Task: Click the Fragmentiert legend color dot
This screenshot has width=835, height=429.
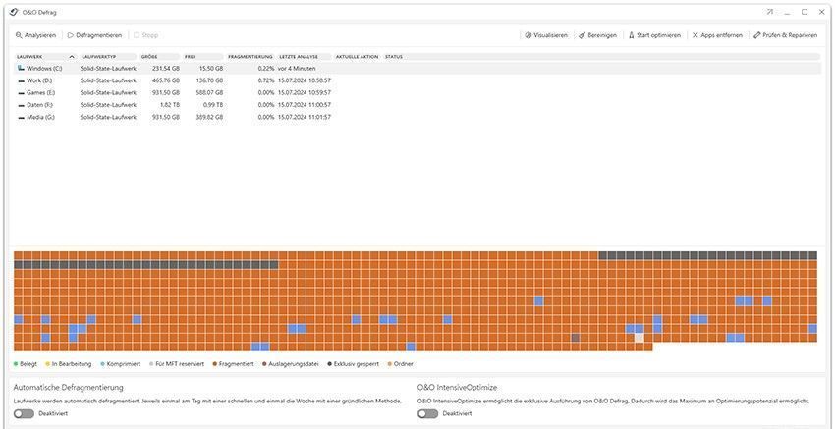Action: (x=214, y=364)
